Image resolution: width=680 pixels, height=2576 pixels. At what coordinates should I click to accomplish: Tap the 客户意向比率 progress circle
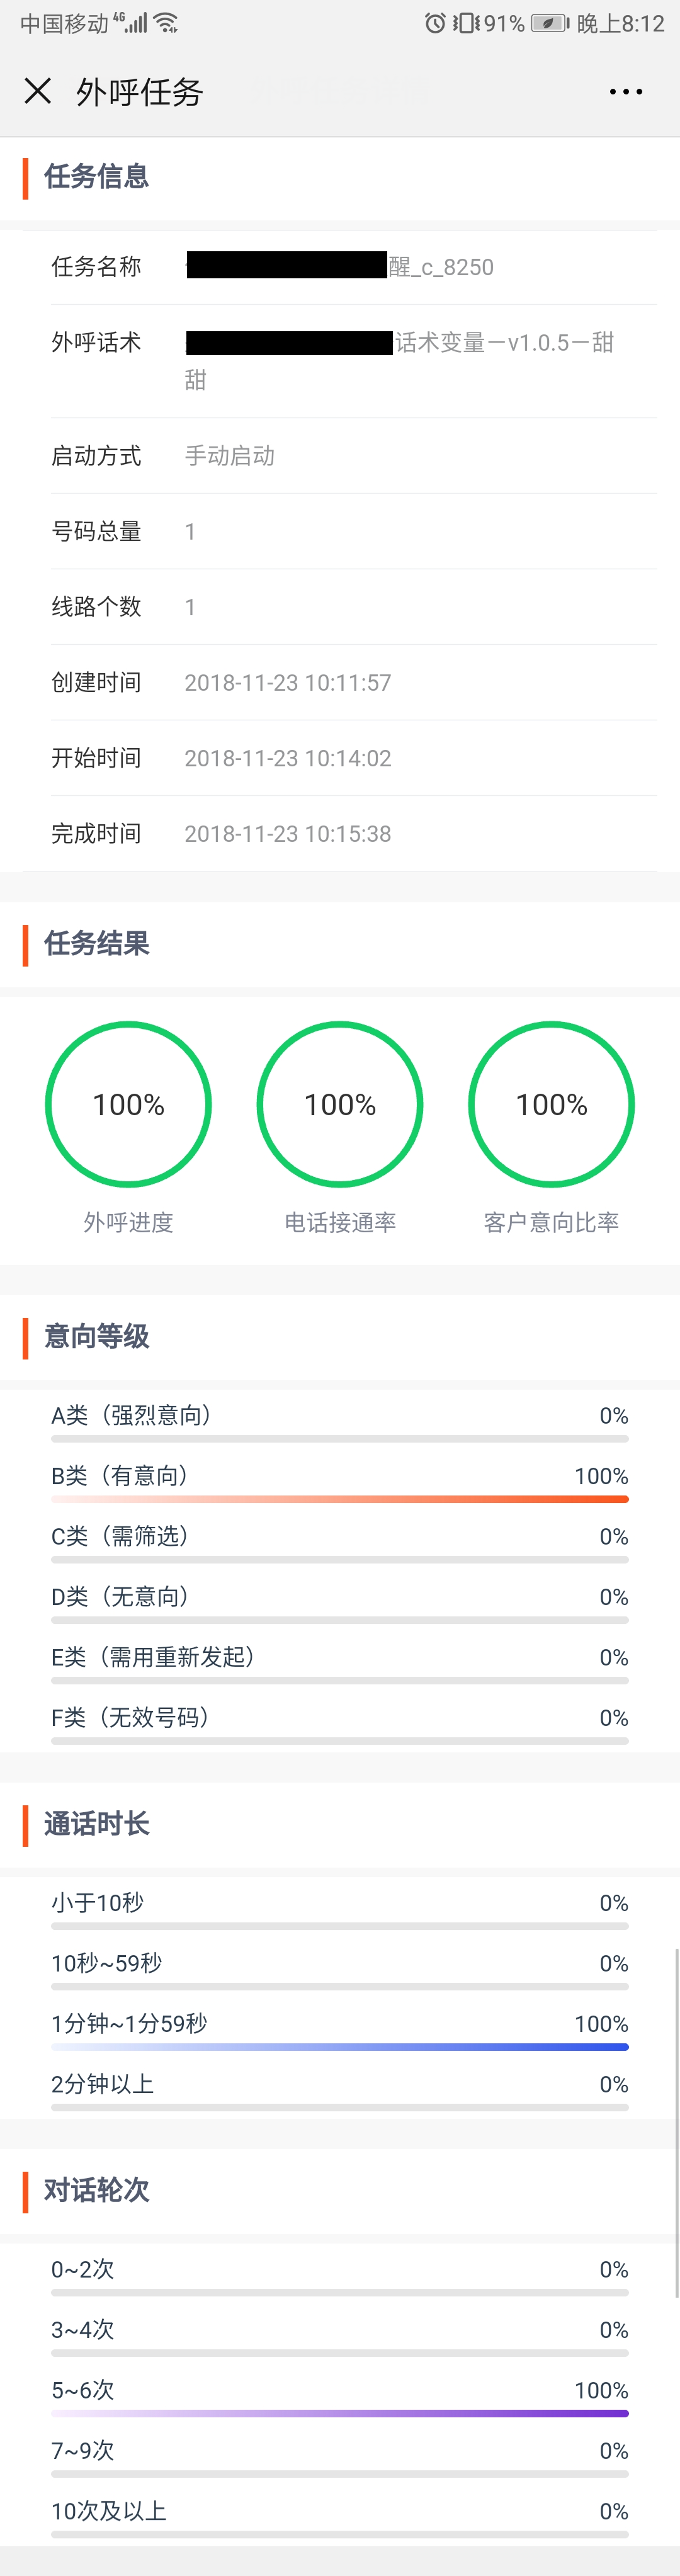click(551, 1104)
